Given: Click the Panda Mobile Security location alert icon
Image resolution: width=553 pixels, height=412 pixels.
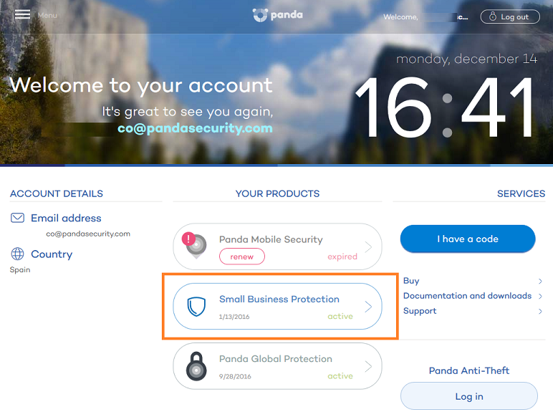Looking at the screenshot, I should 194,245.
